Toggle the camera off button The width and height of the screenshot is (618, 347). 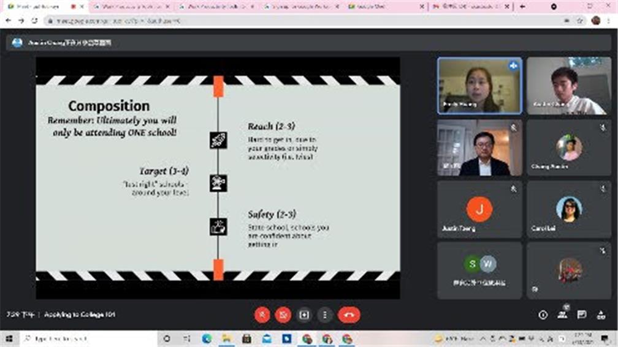click(283, 315)
